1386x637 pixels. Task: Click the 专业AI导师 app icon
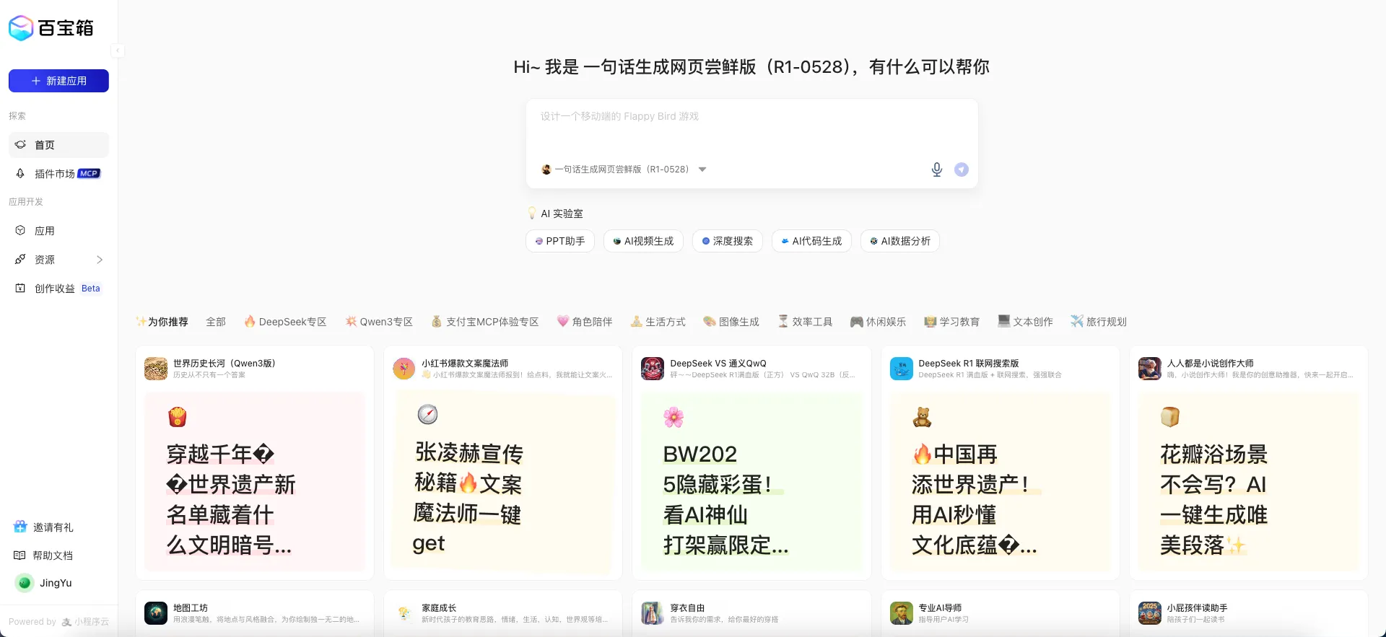click(x=902, y=613)
